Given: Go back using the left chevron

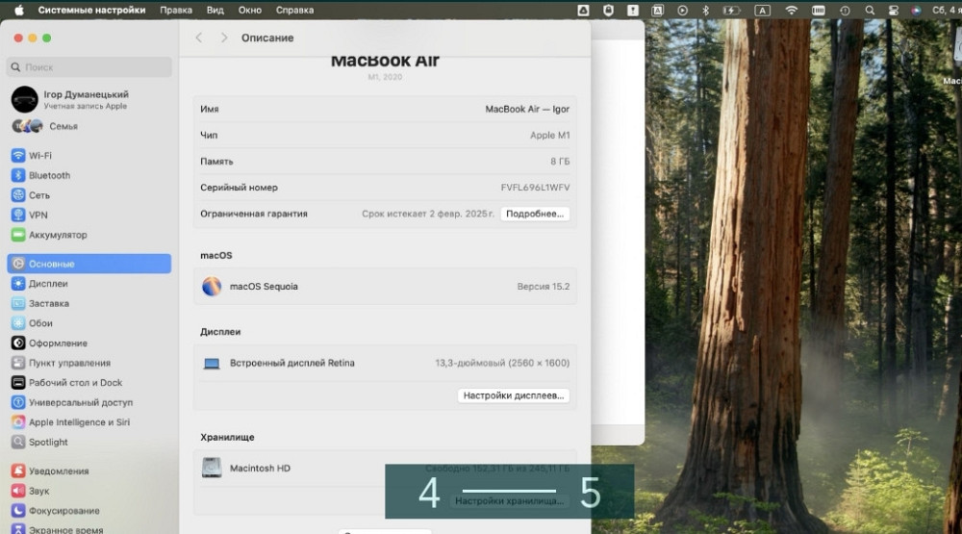Looking at the screenshot, I should tap(199, 38).
